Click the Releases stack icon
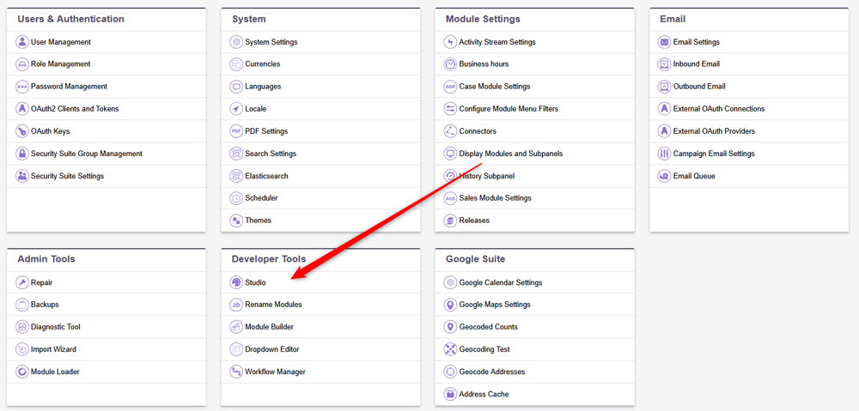 [450, 221]
